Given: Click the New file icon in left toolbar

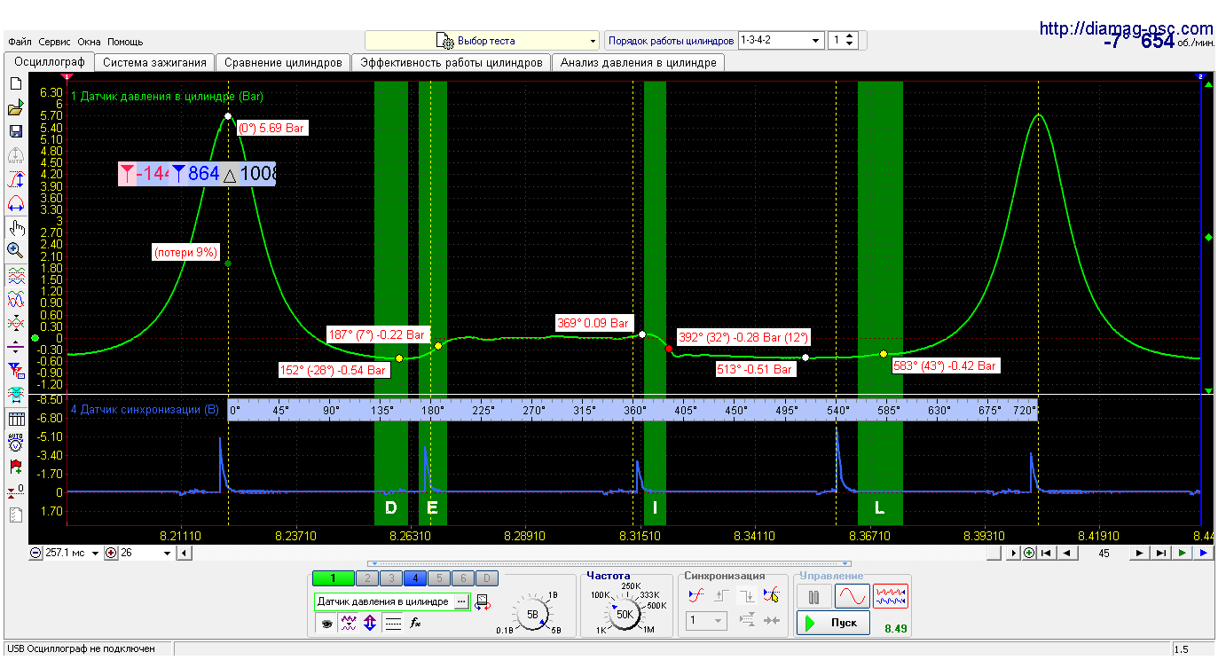Looking at the screenshot, I should click(15, 83).
